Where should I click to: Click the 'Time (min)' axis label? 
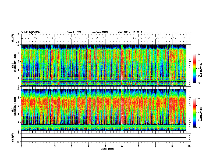108,149
